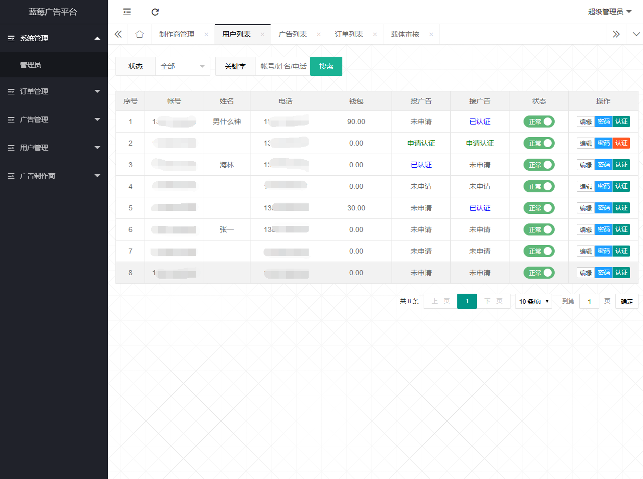Disable the 正常 status switch in row 8
Screen dimensions: 643x479
point(539,273)
